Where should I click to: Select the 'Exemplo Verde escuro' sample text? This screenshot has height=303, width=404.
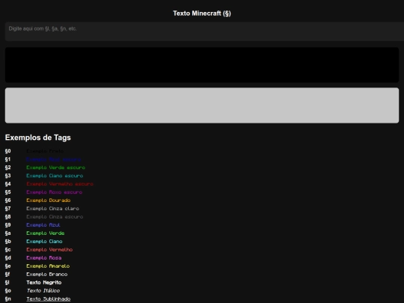click(55, 168)
